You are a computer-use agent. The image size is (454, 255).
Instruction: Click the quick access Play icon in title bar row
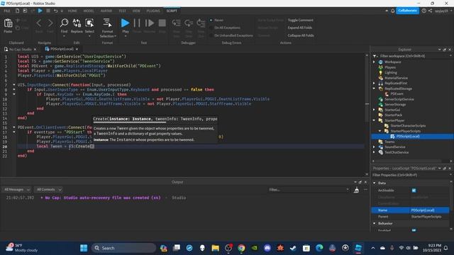40,11
